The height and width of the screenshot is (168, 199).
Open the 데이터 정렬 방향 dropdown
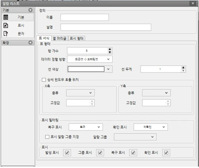(90, 59)
